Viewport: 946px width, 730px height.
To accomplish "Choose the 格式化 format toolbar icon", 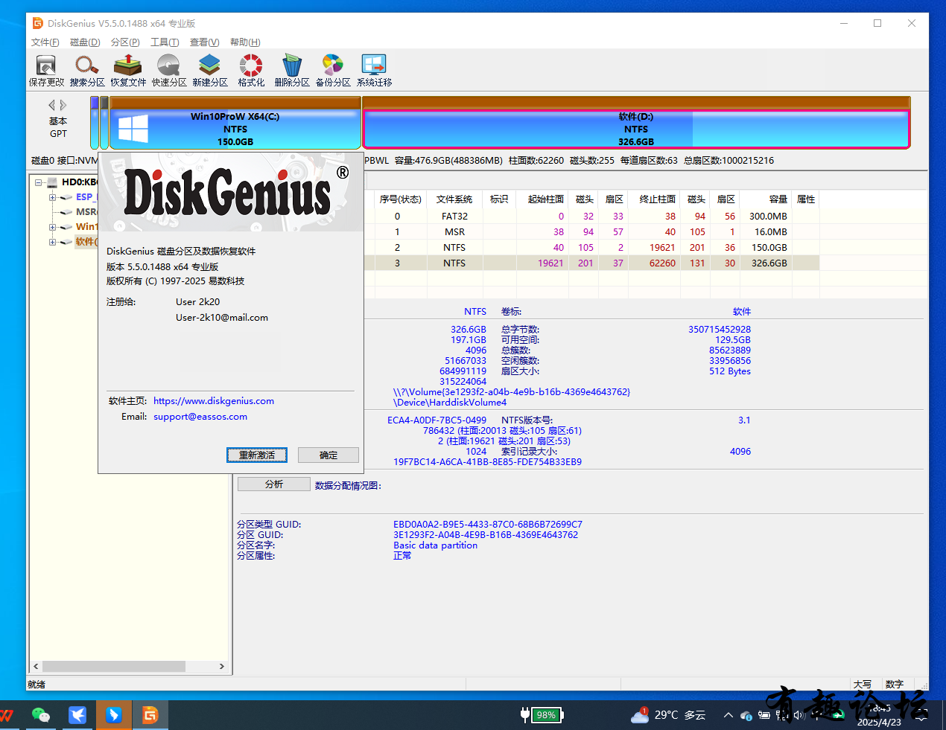I will [251, 71].
